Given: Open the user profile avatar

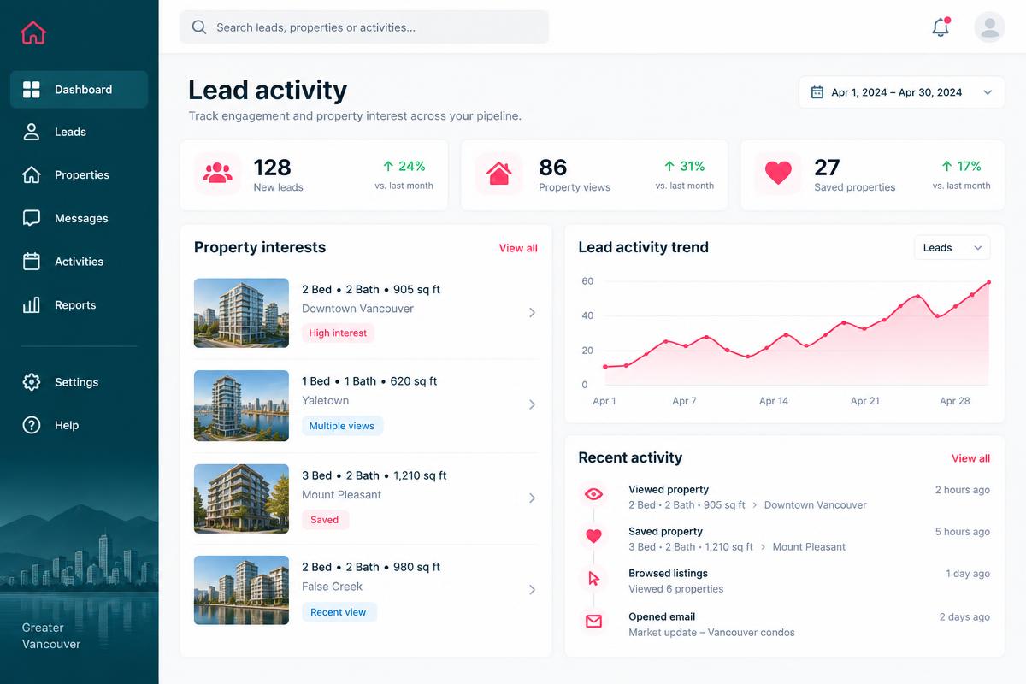Looking at the screenshot, I should click(989, 27).
